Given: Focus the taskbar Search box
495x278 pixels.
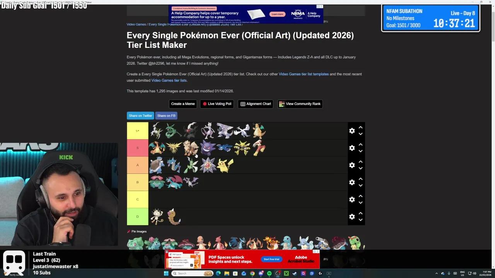Looking at the screenshot, I should tap(192, 273).
